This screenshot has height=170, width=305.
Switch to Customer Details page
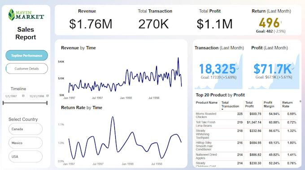coord(26,68)
